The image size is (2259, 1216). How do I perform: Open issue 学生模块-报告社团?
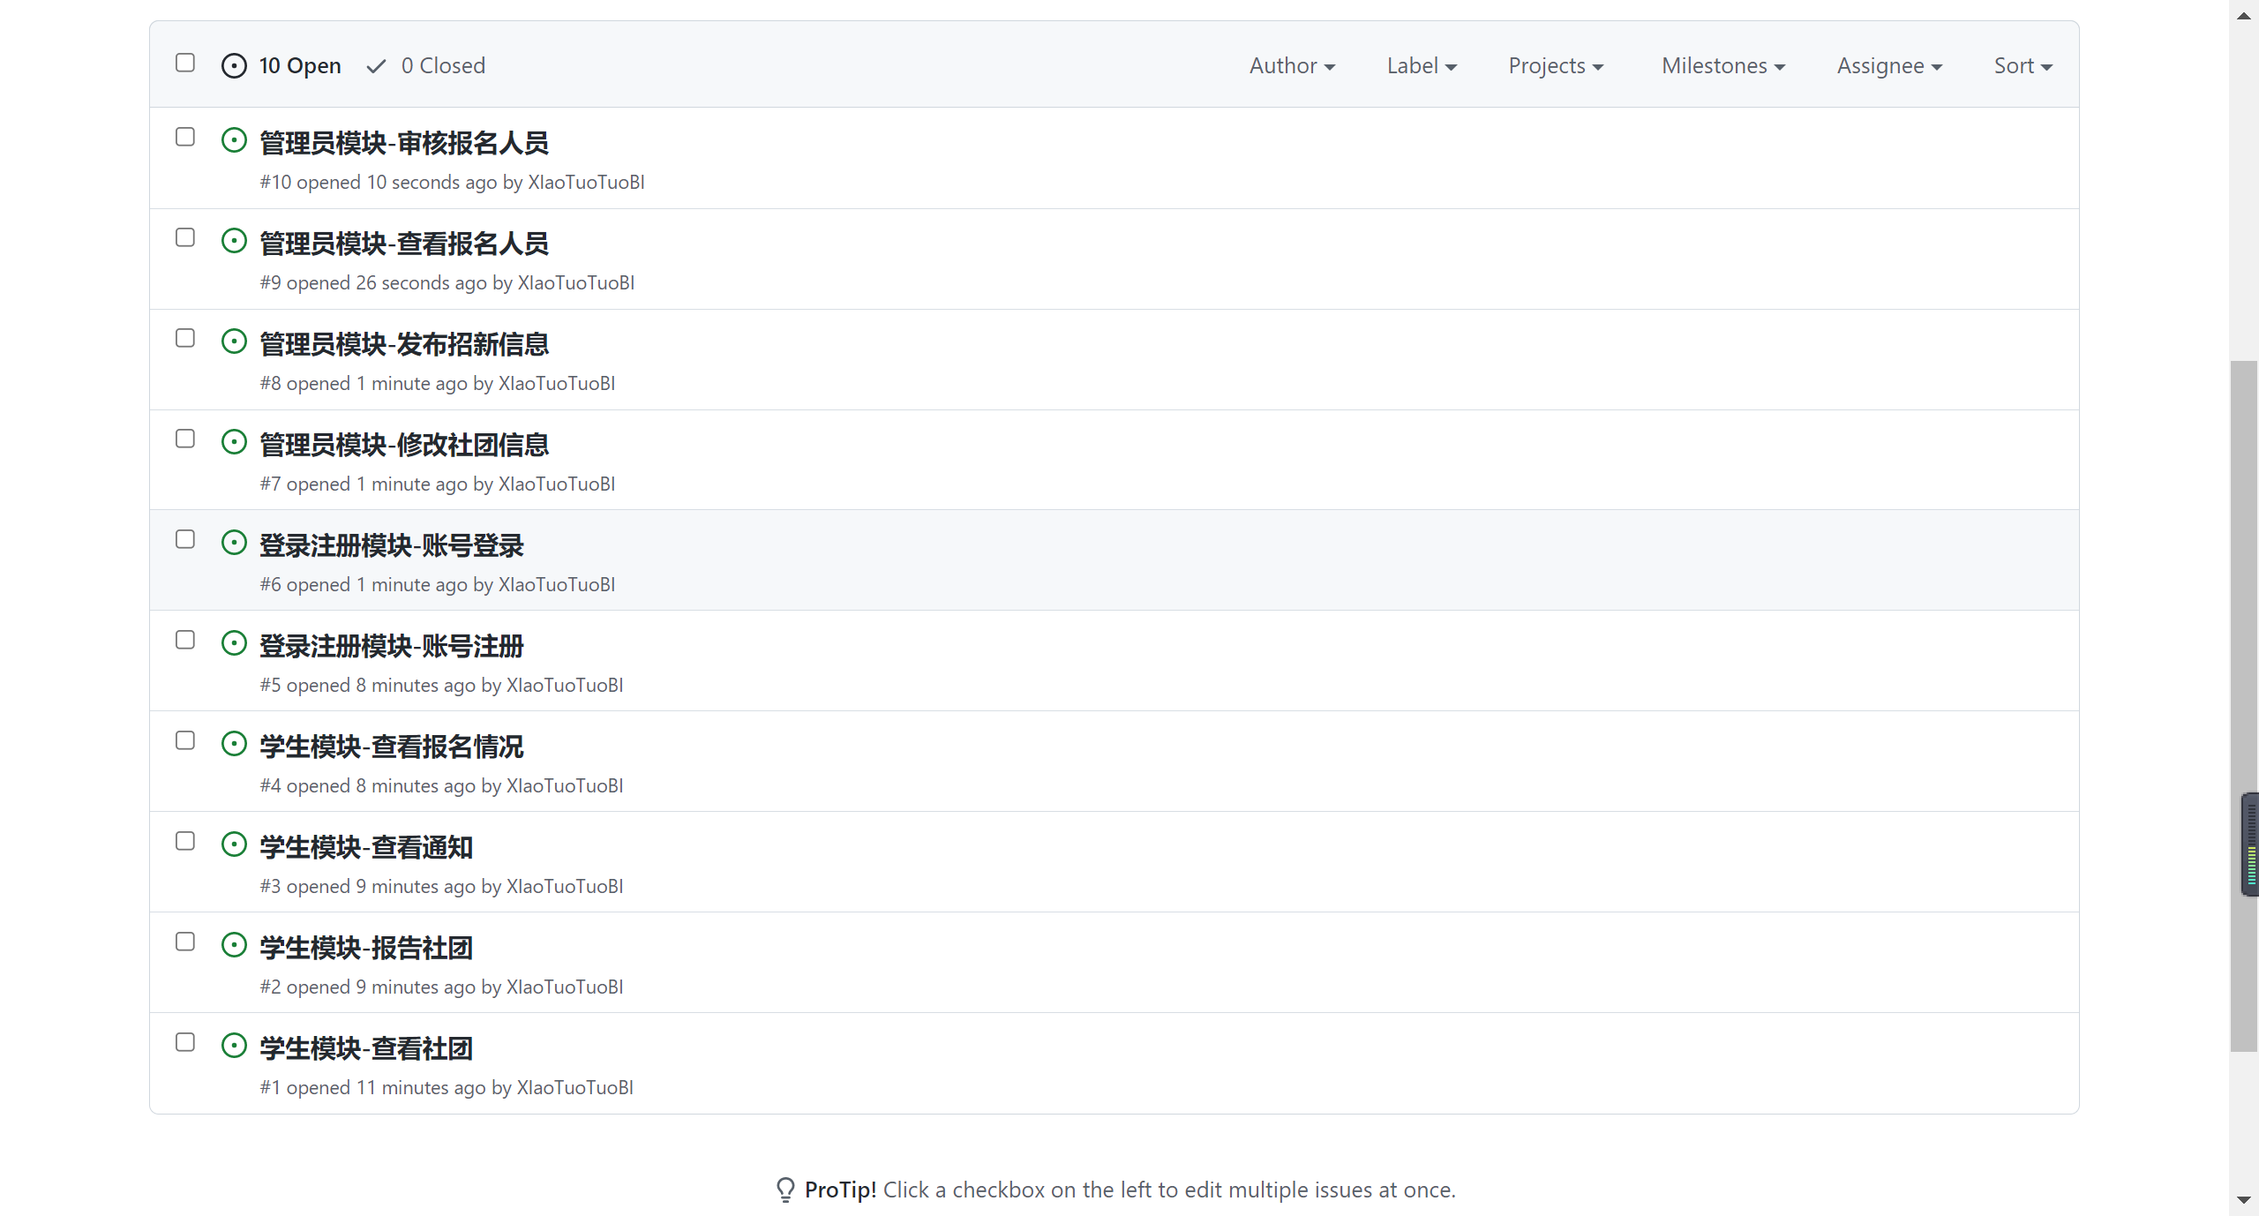pos(366,947)
